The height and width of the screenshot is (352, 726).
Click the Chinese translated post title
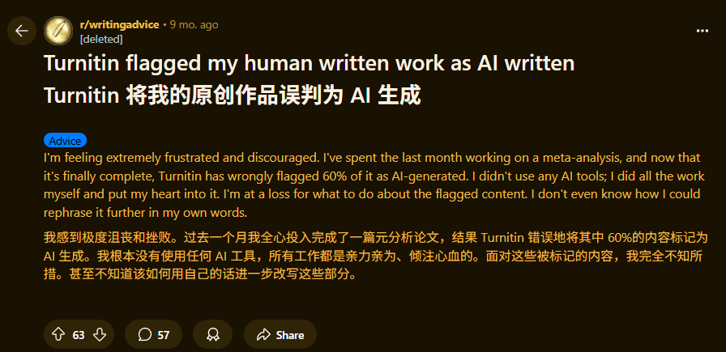[x=233, y=96]
